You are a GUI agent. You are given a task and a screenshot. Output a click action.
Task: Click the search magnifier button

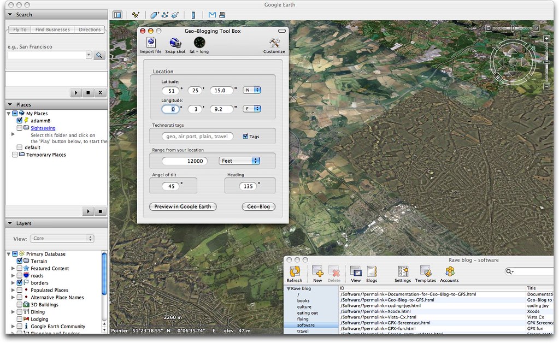99,55
